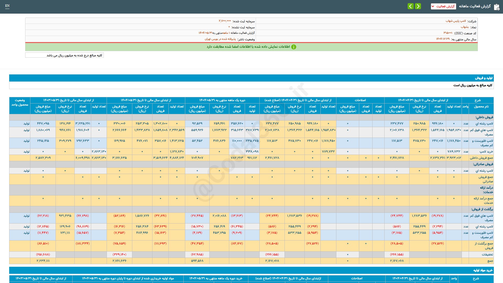Click the خرید مواد اولیه section header
503x283 pixels.
click(483, 270)
